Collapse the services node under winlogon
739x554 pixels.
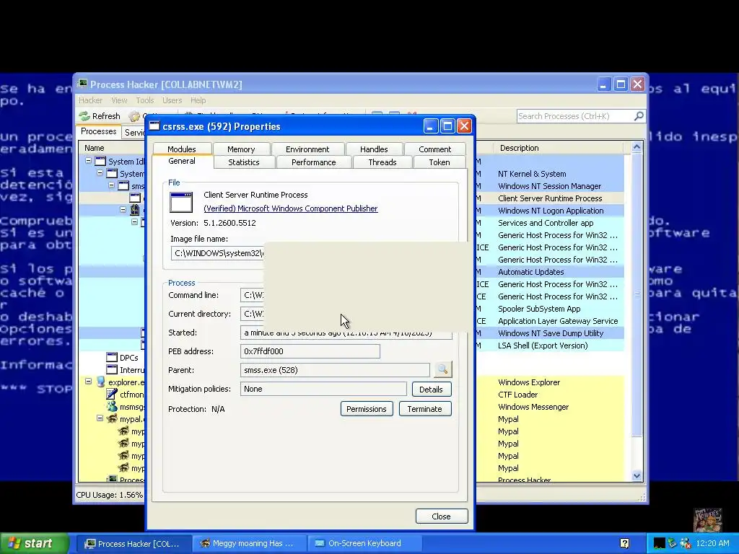(134, 221)
